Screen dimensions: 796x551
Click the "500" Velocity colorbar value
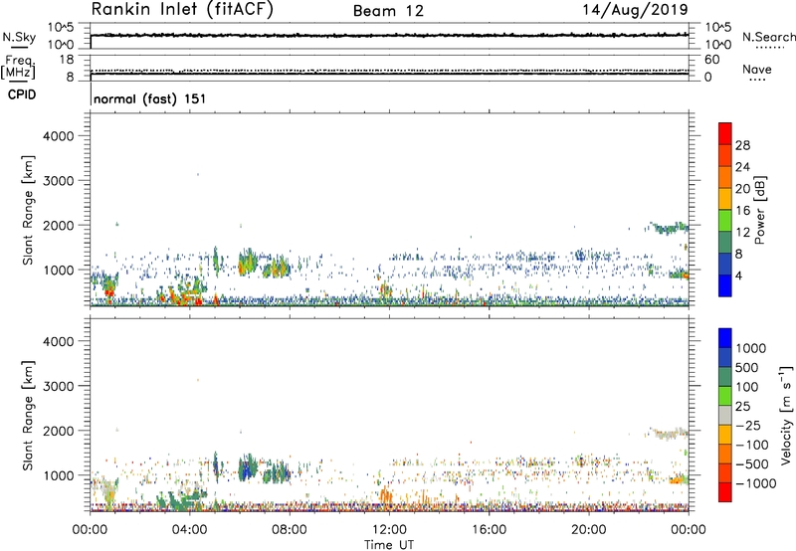(x=747, y=368)
